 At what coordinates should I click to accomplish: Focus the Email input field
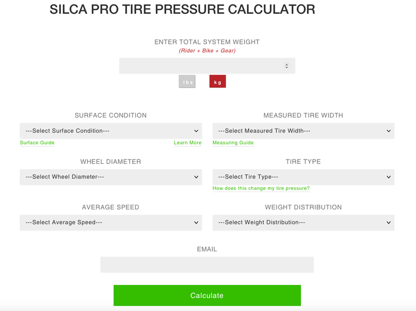point(207,265)
